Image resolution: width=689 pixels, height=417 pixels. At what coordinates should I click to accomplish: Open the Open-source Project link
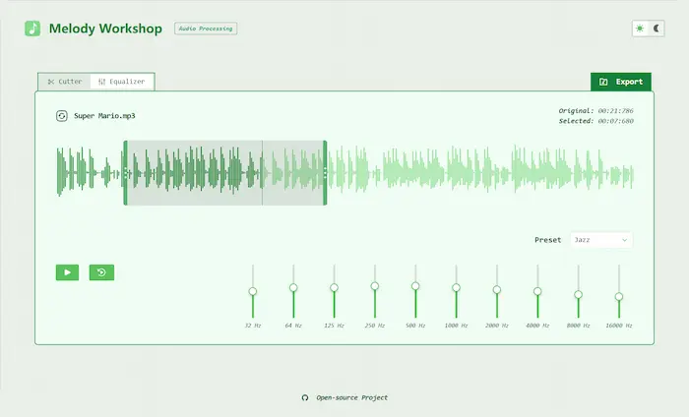click(351, 397)
